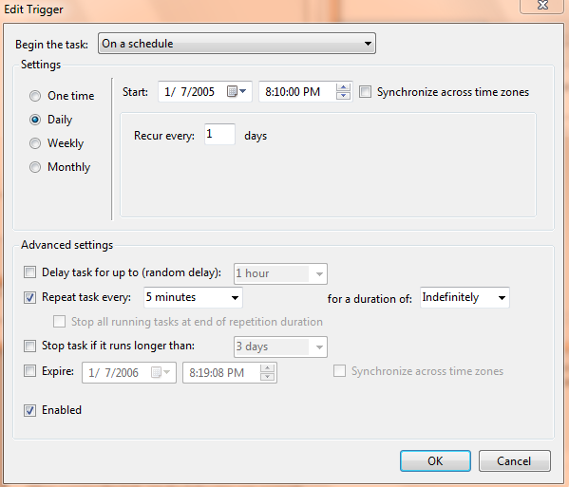The height and width of the screenshot is (487, 569).
Task: Open the Indefinitely duration dropdown
Action: (x=465, y=297)
